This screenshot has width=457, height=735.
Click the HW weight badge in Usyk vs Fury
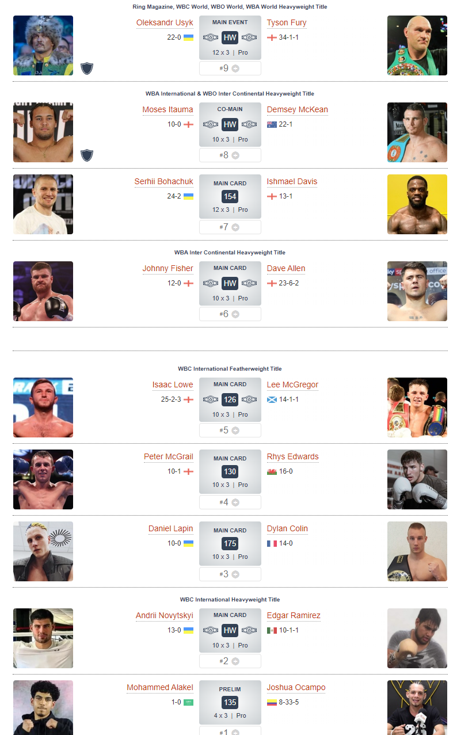point(230,37)
